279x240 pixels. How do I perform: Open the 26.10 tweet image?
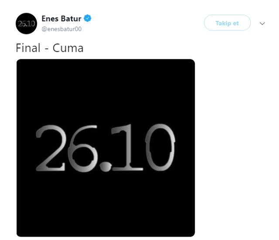(x=105, y=148)
